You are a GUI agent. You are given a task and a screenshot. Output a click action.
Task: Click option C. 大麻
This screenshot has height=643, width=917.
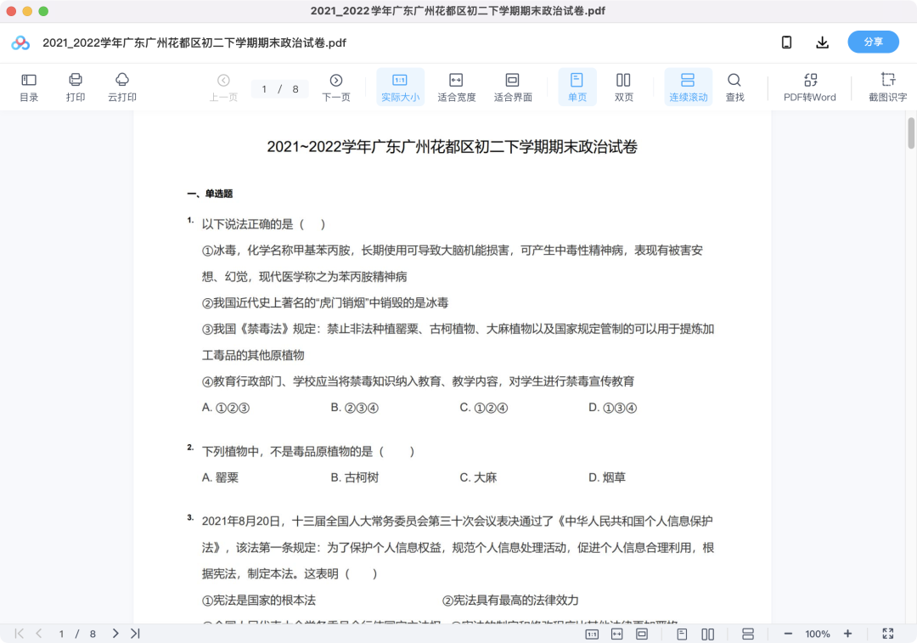point(478,477)
